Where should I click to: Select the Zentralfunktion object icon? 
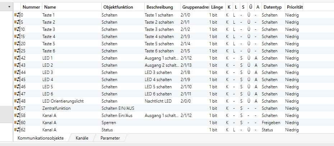click(17, 108)
